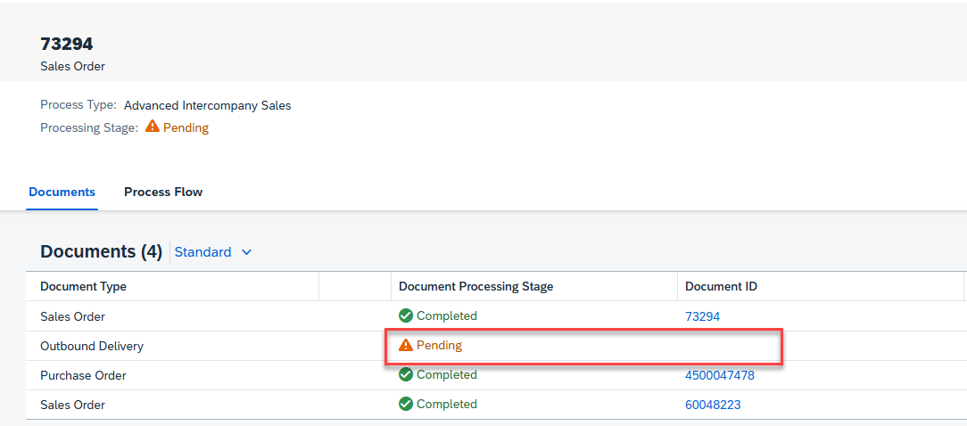Select the Purchase Order row
Screen dimensions: 967x426
point(496,375)
